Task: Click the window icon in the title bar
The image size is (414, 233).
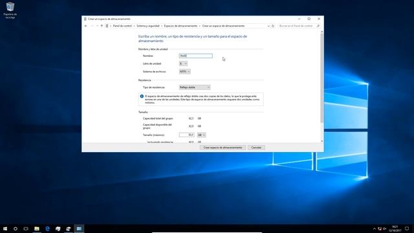Action: tap(85, 19)
